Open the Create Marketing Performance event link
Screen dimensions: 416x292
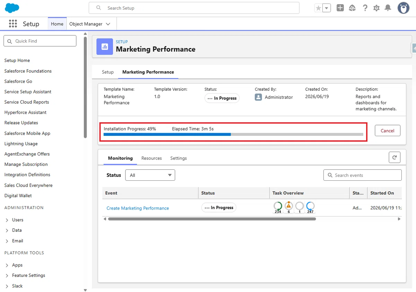tap(138, 208)
